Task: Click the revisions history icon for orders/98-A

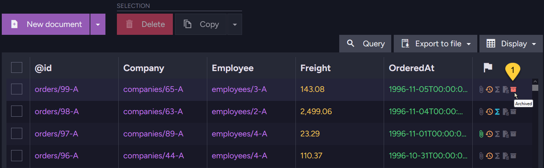Action: click(x=489, y=112)
